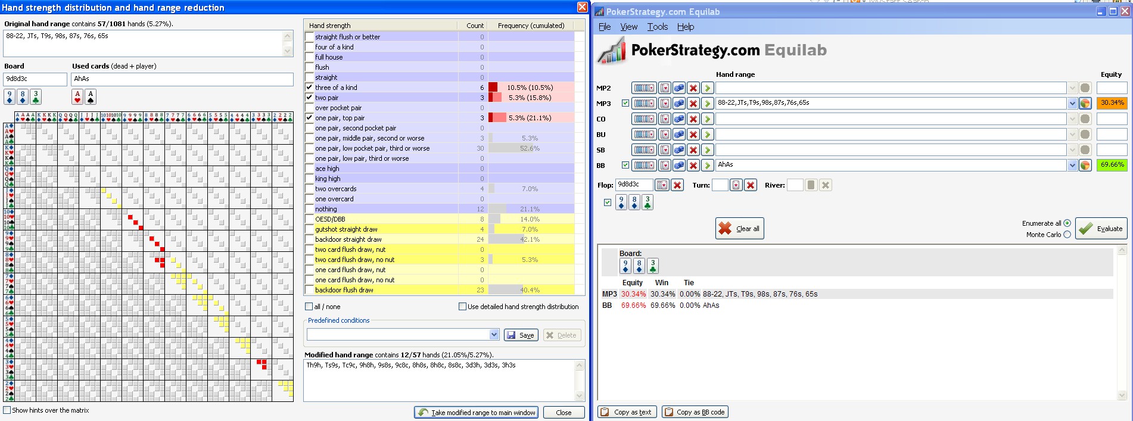The height and width of the screenshot is (421, 1133).
Task: Open Tools menu in Equilab
Action: tap(658, 27)
